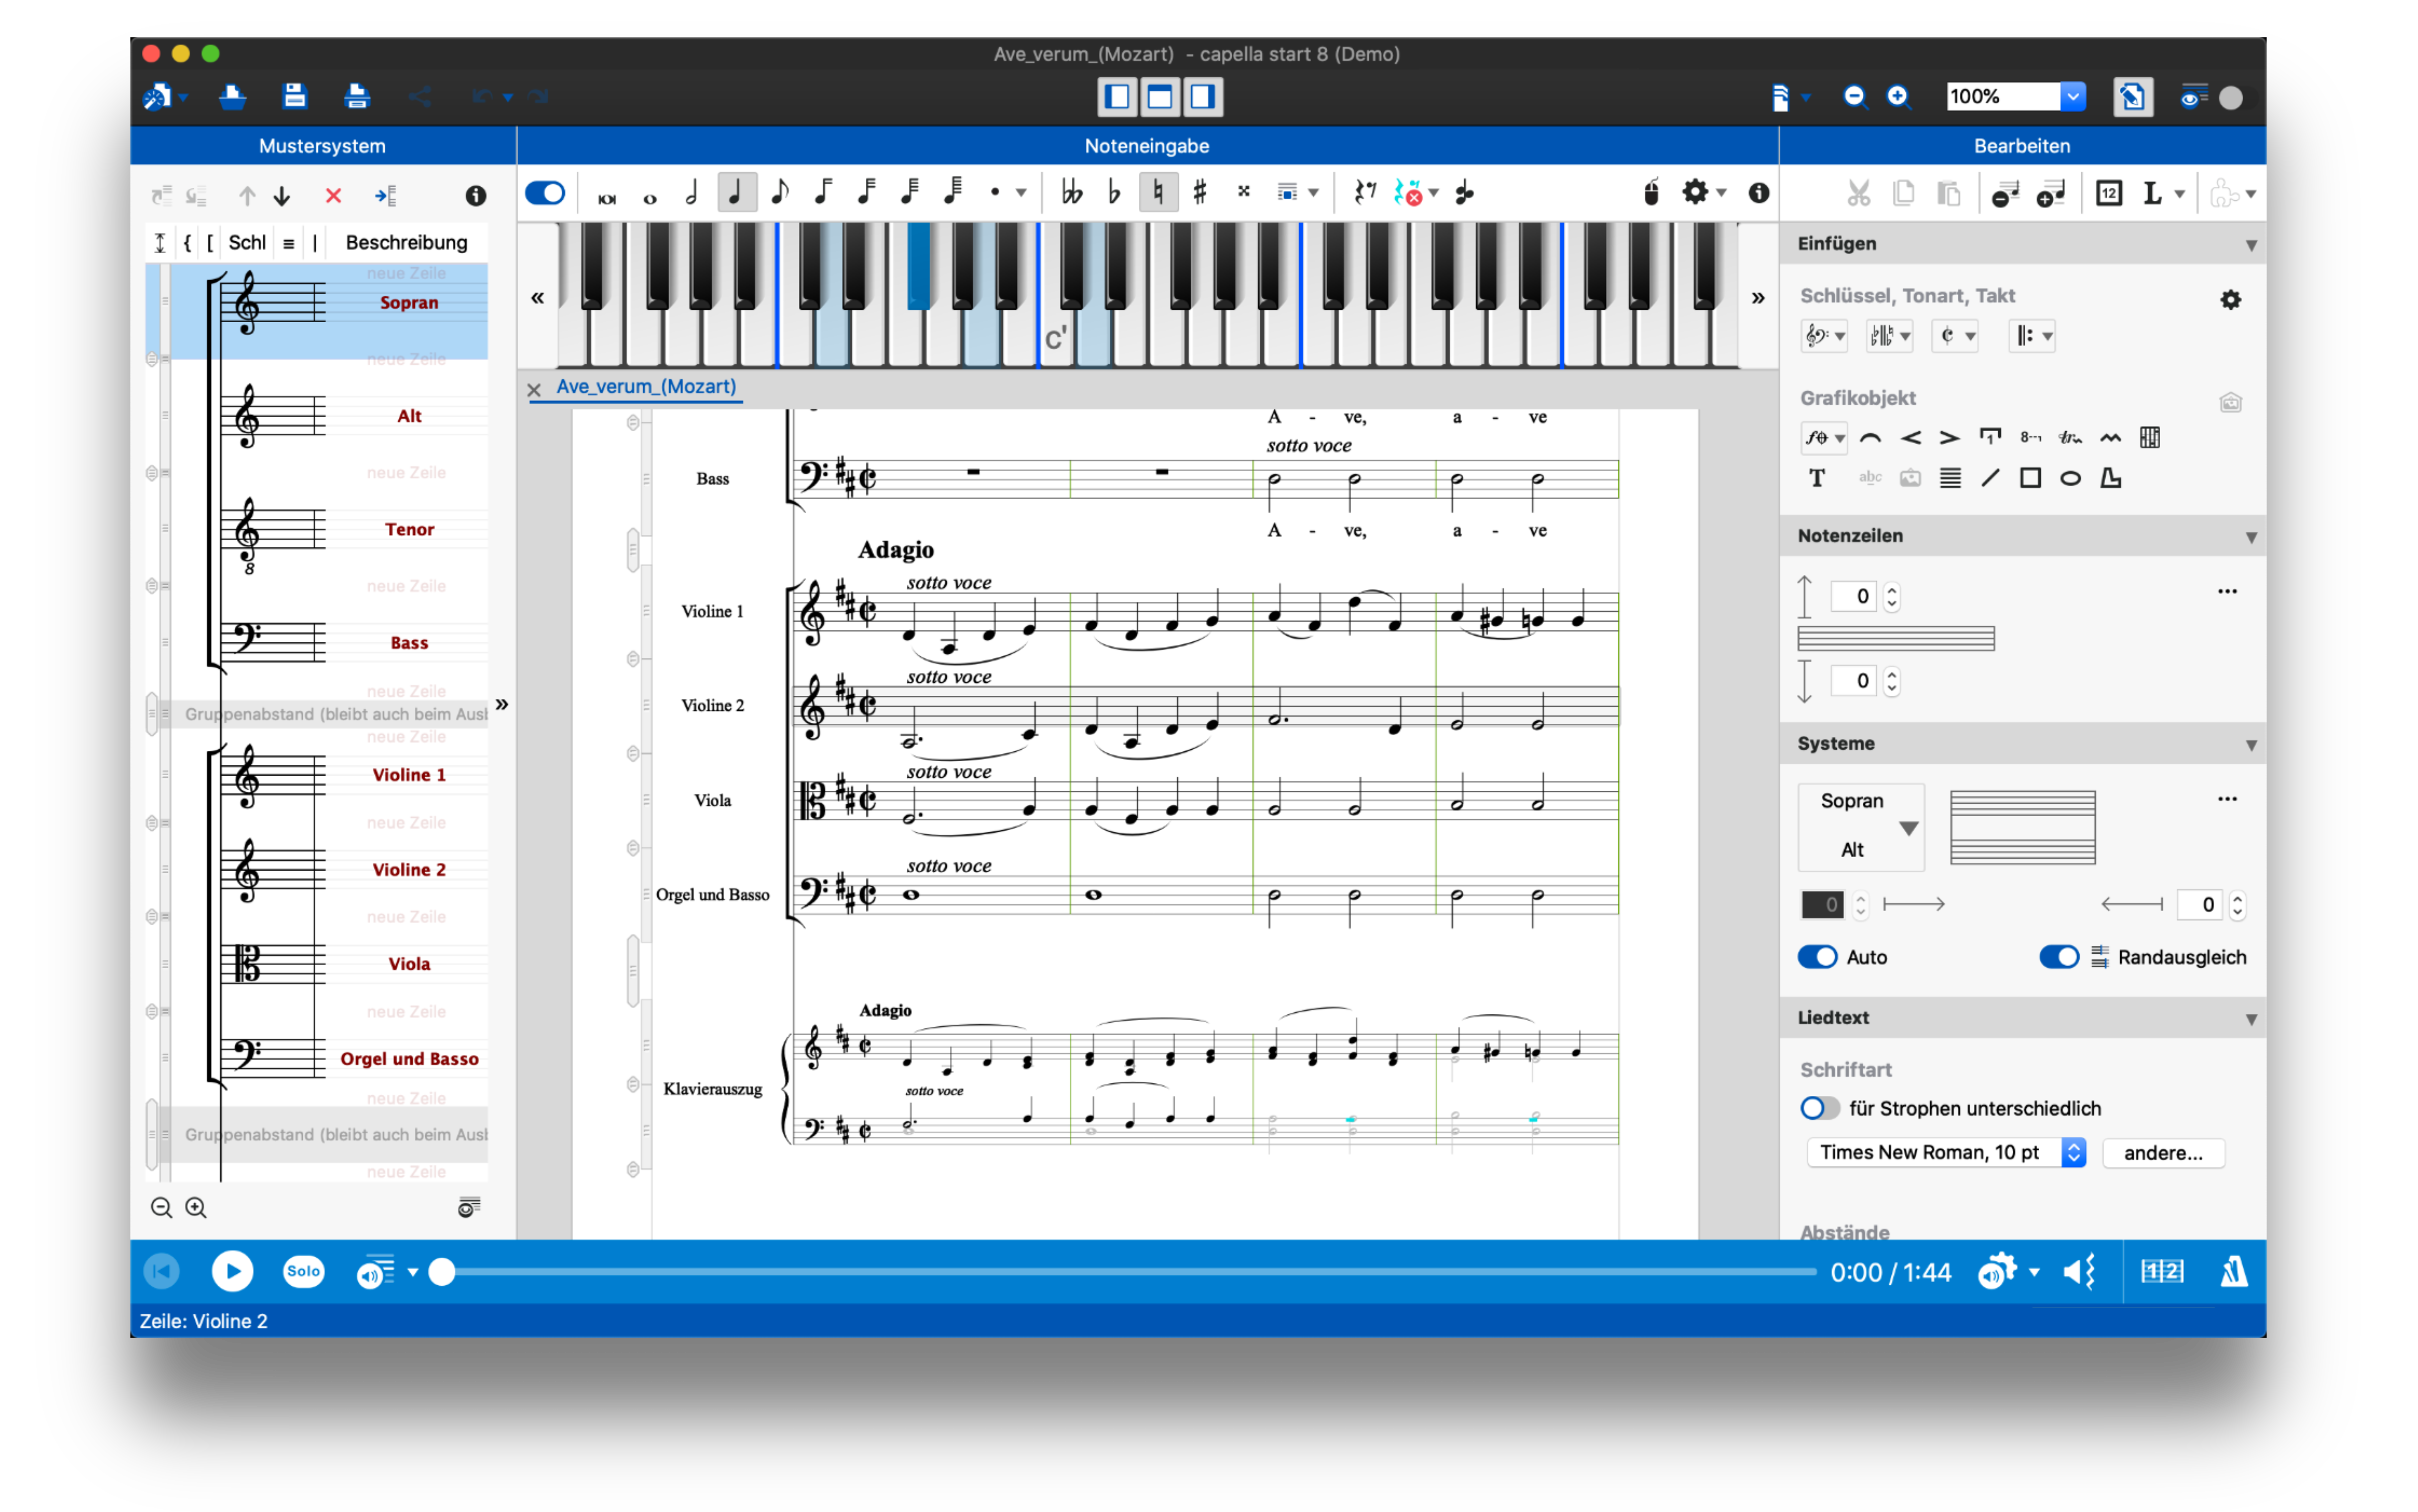Image resolution: width=2418 pixels, height=1512 pixels.
Task: Insert a decrescendo hairpin
Action: (1949, 437)
